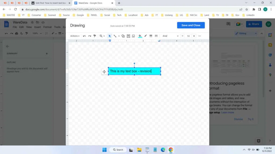Viewport: 275px width, 154px height.
Task: Open the Google Maps side panel icon
Action: [270, 75]
